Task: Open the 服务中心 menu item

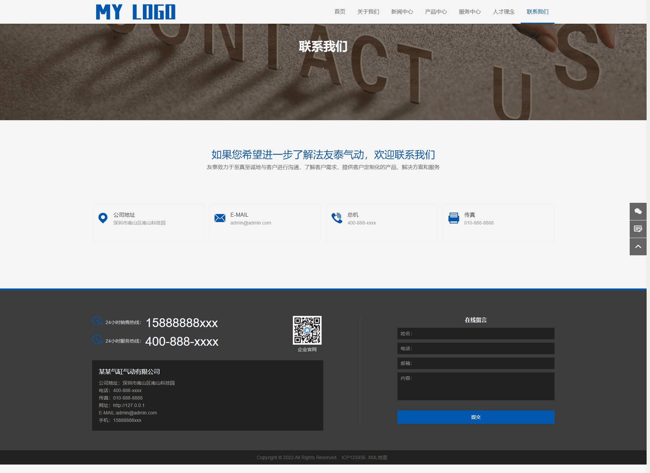Action: (x=470, y=12)
